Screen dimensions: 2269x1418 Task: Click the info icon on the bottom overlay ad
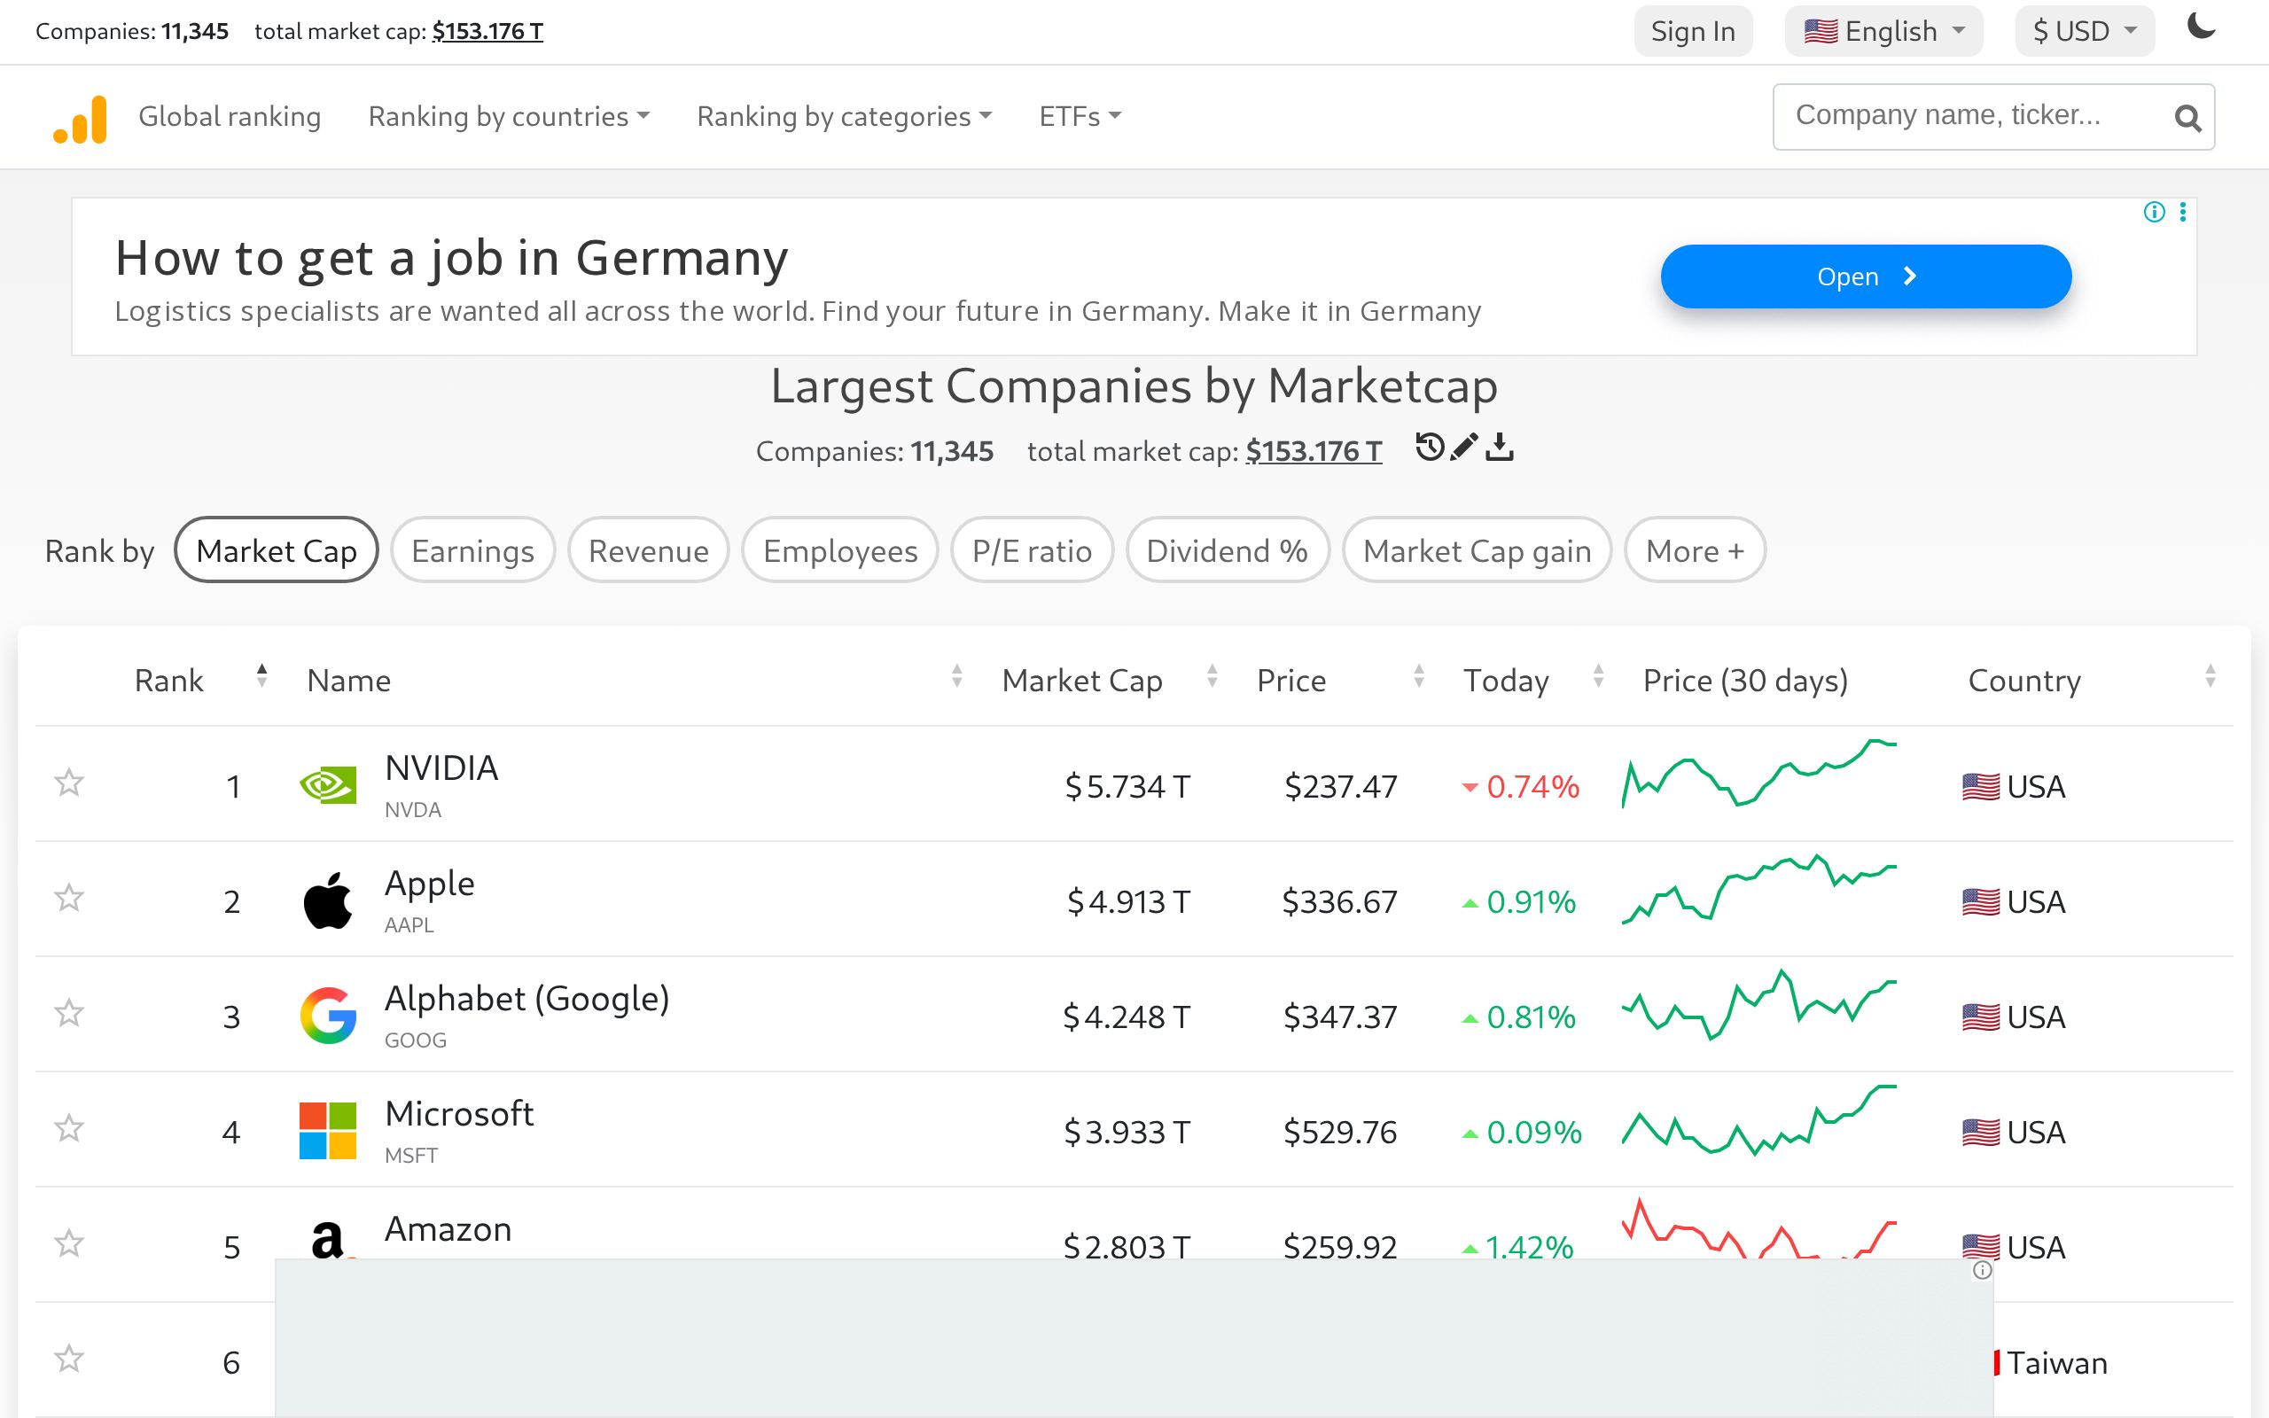coord(1982,1271)
